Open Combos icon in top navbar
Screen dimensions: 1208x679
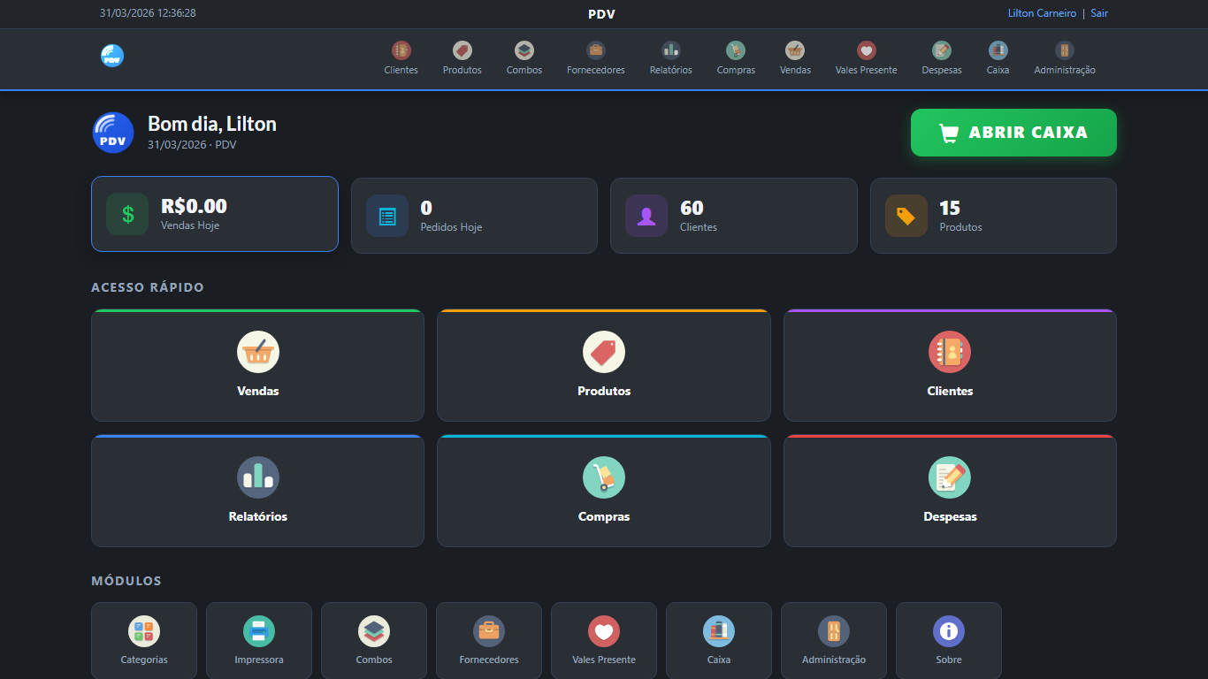524,50
